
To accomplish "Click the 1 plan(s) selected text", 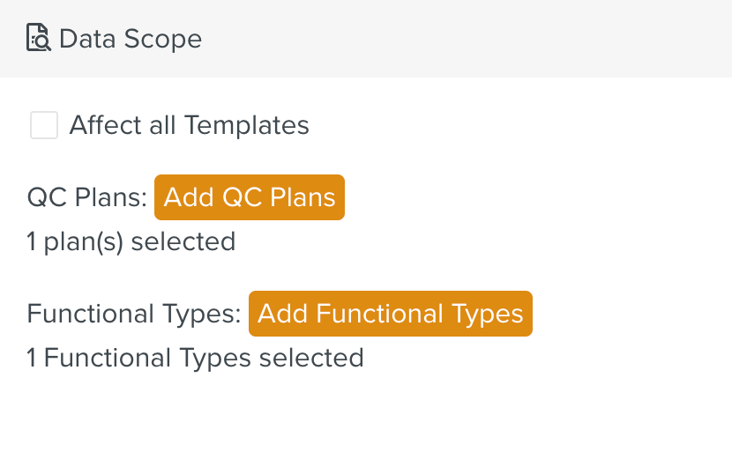I will [x=131, y=241].
